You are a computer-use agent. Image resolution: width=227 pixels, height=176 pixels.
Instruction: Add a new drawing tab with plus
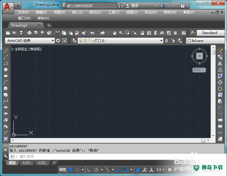tap(49, 25)
